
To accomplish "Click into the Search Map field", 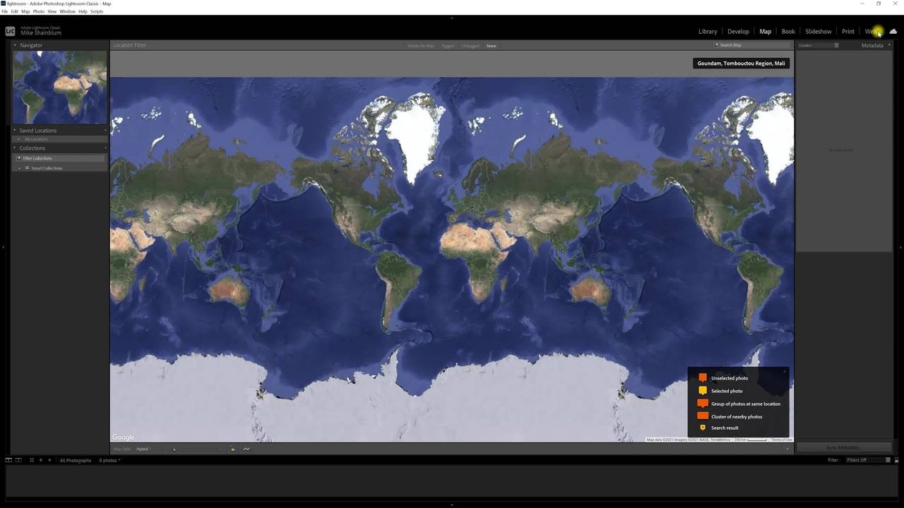I will (x=751, y=45).
